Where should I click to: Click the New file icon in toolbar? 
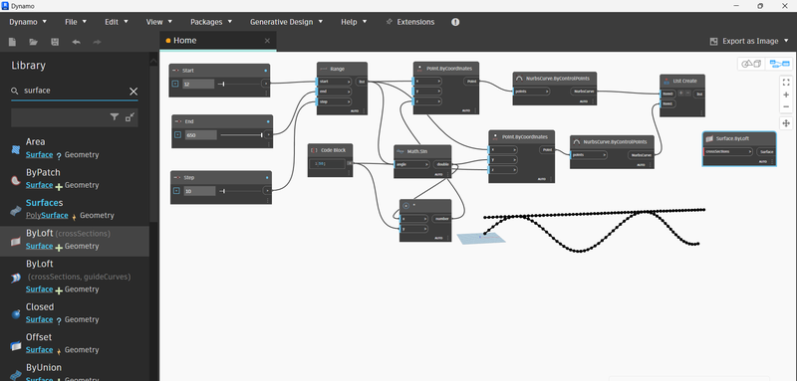click(x=12, y=42)
